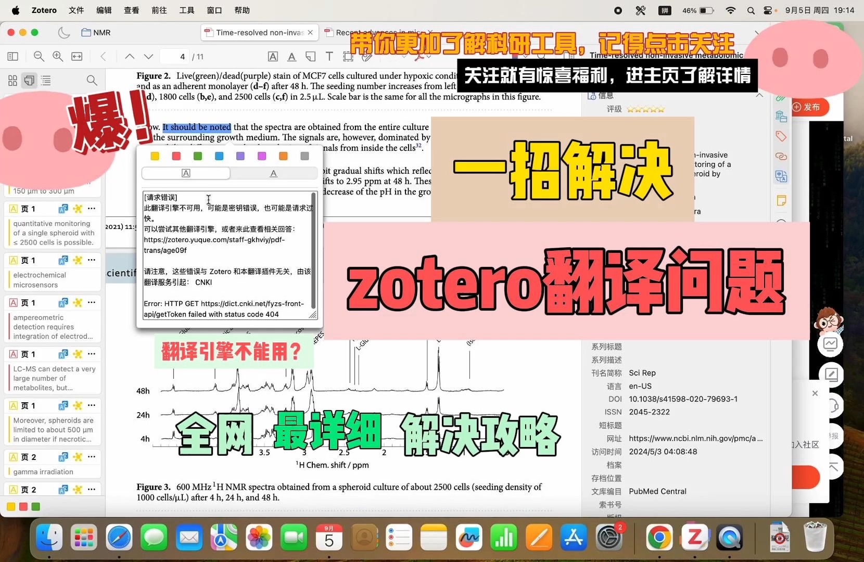Open the 编辑 menu
The width and height of the screenshot is (864, 562).
pyautogui.click(x=104, y=10)
